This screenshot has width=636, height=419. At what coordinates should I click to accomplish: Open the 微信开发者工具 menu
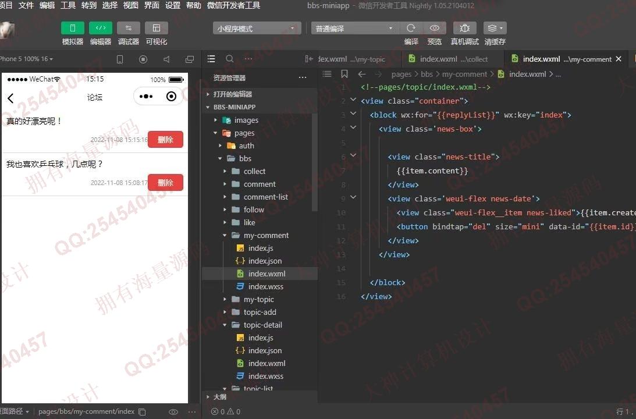[234, 5]
